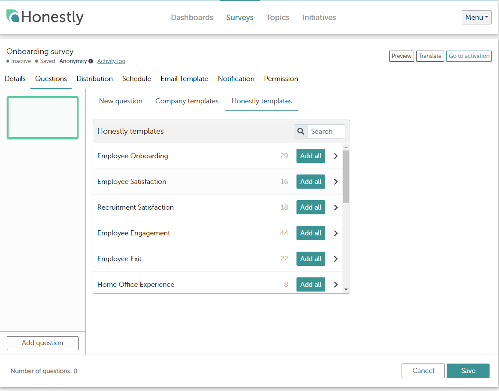This screenshot has height=391, width=499.
Task: Go to the Dashboards navigation item
Action: coord(192,18)
